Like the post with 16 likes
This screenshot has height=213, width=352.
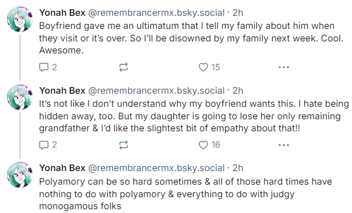coord(209,145)
